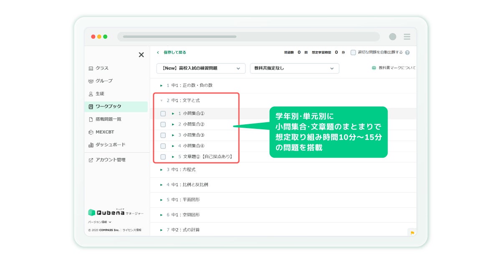The height and width of the screenshot is (262, 501).
Task: Click the browser address bar
Action: pyautogui.click(x=248, y=37)
